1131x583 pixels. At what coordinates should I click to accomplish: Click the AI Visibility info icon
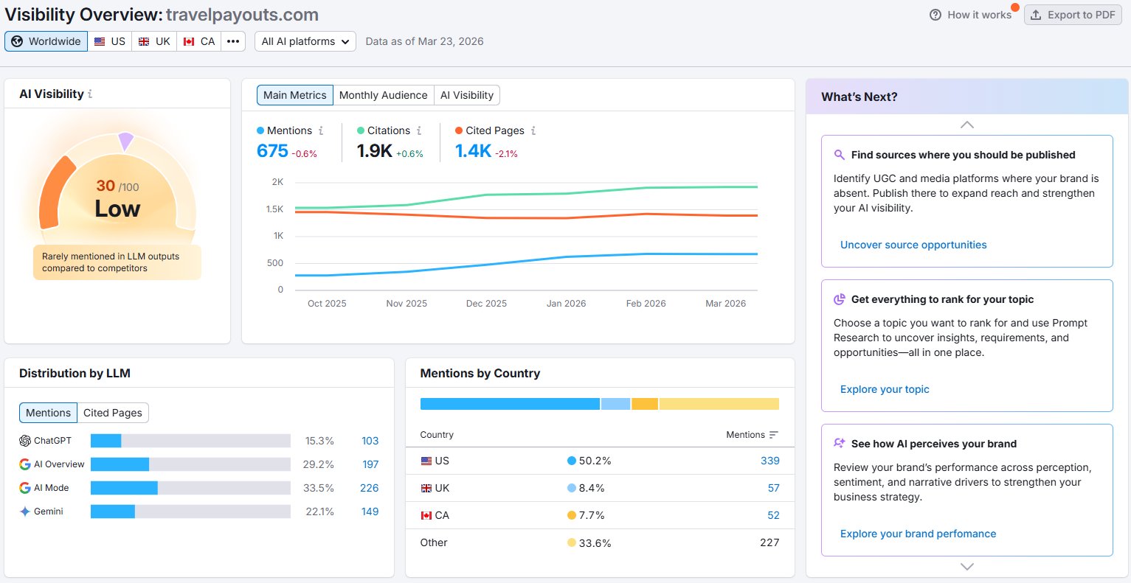point(90,94)
